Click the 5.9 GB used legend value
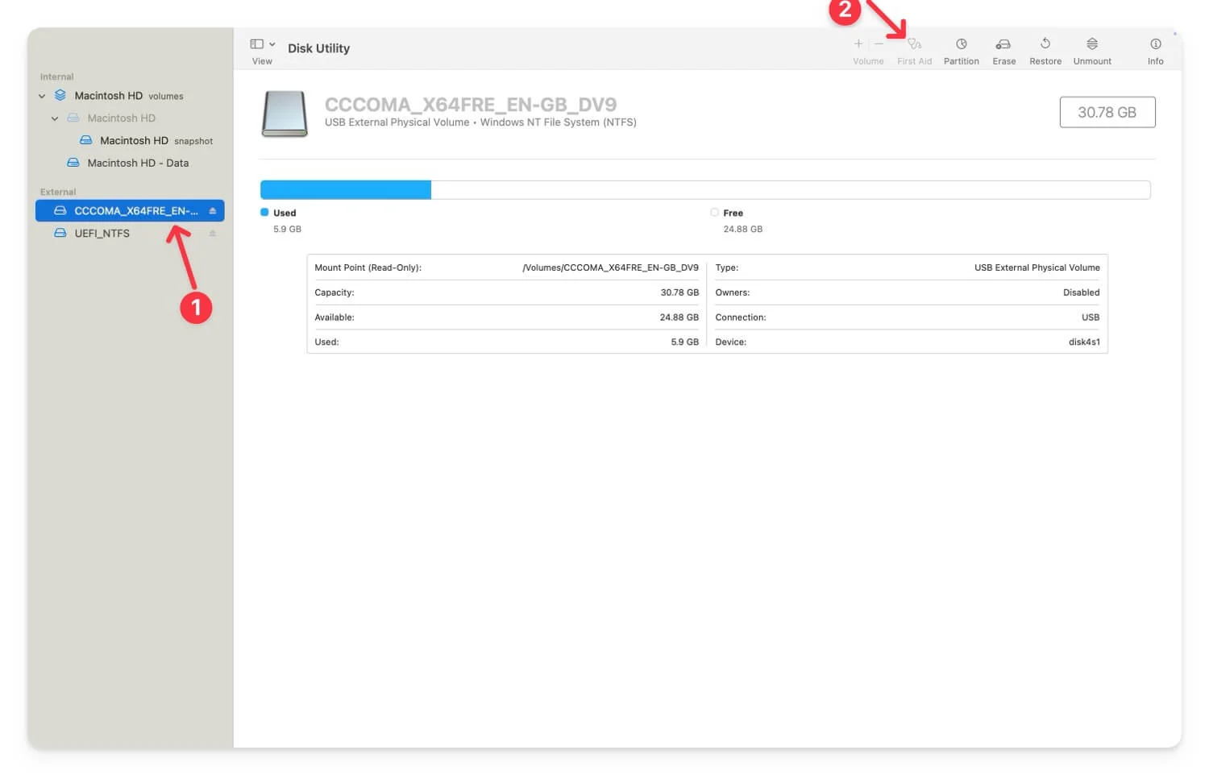 (x=287, y=230)
